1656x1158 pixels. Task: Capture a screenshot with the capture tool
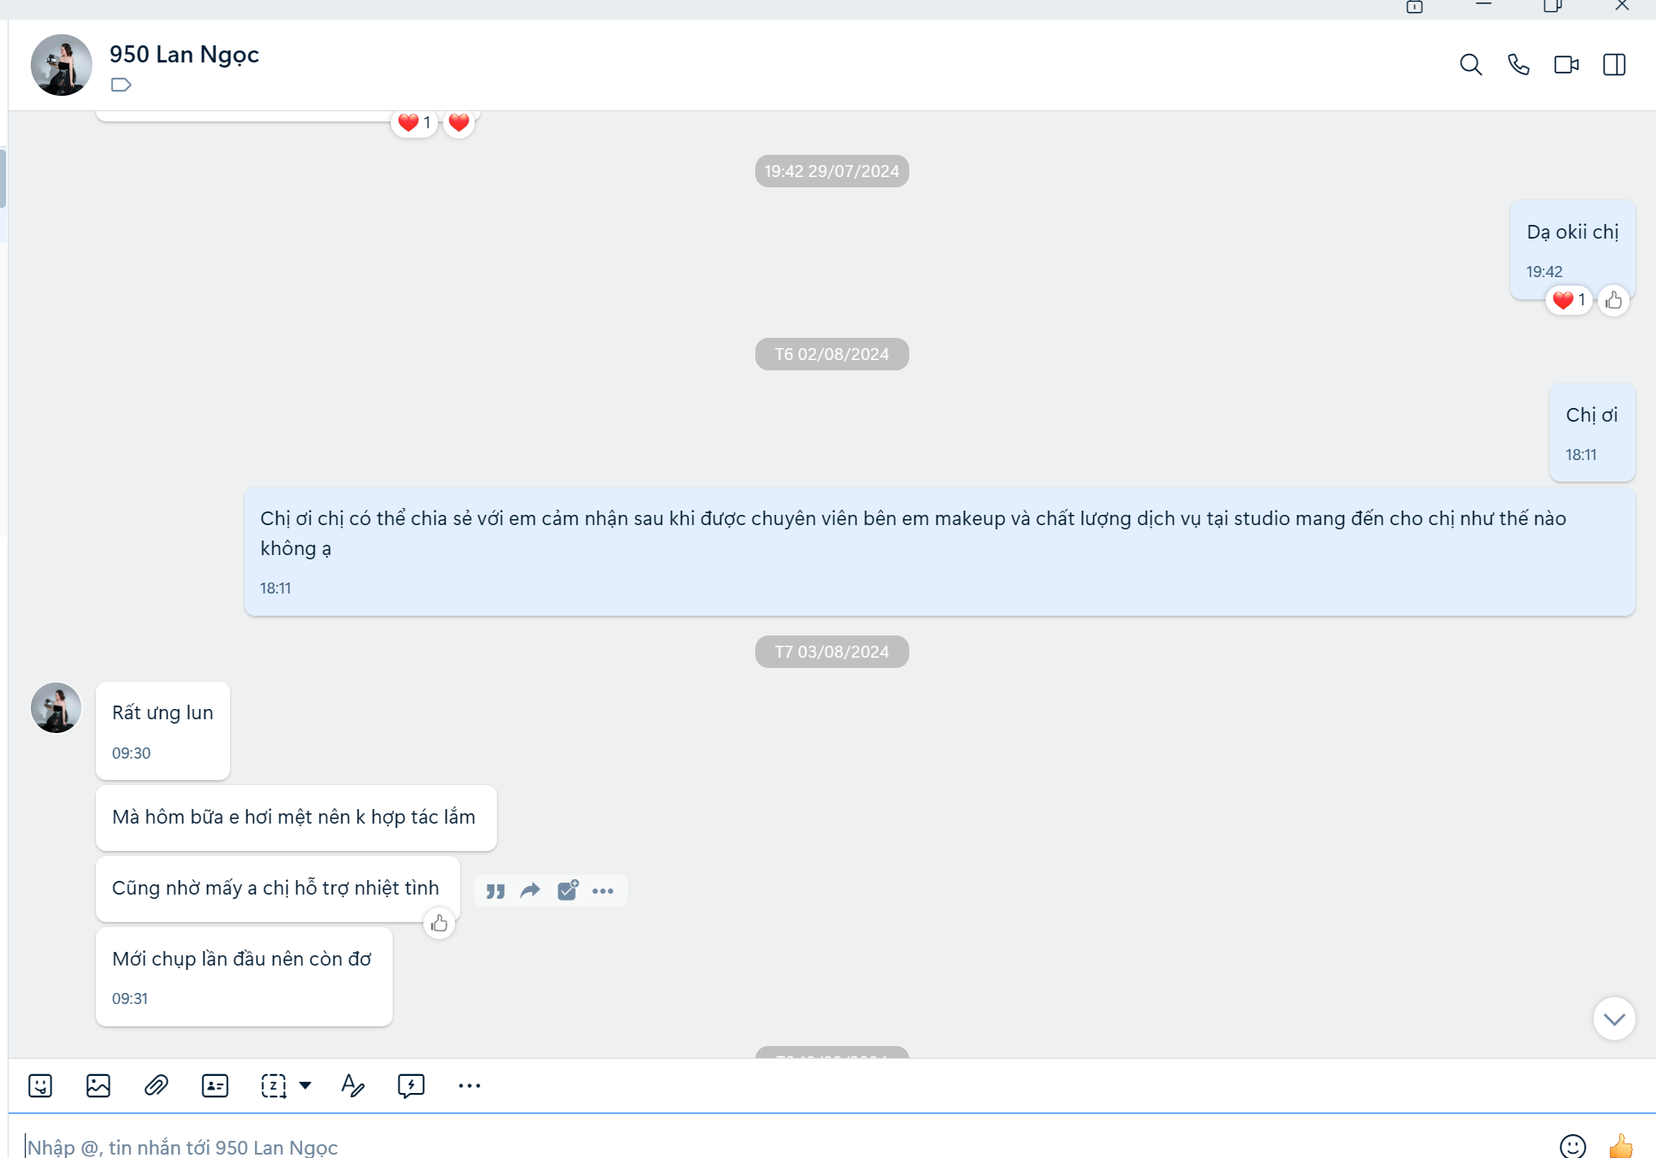click(x=274, y=1085)
